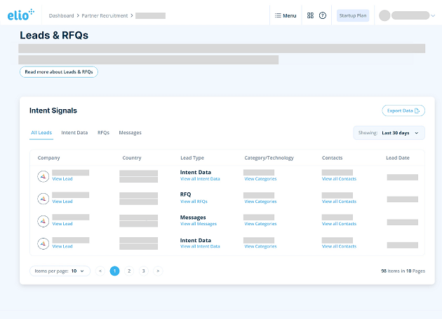Click company logo in the Messages row
This screenshot has width=442, height=319.
(x=43, y=221)
